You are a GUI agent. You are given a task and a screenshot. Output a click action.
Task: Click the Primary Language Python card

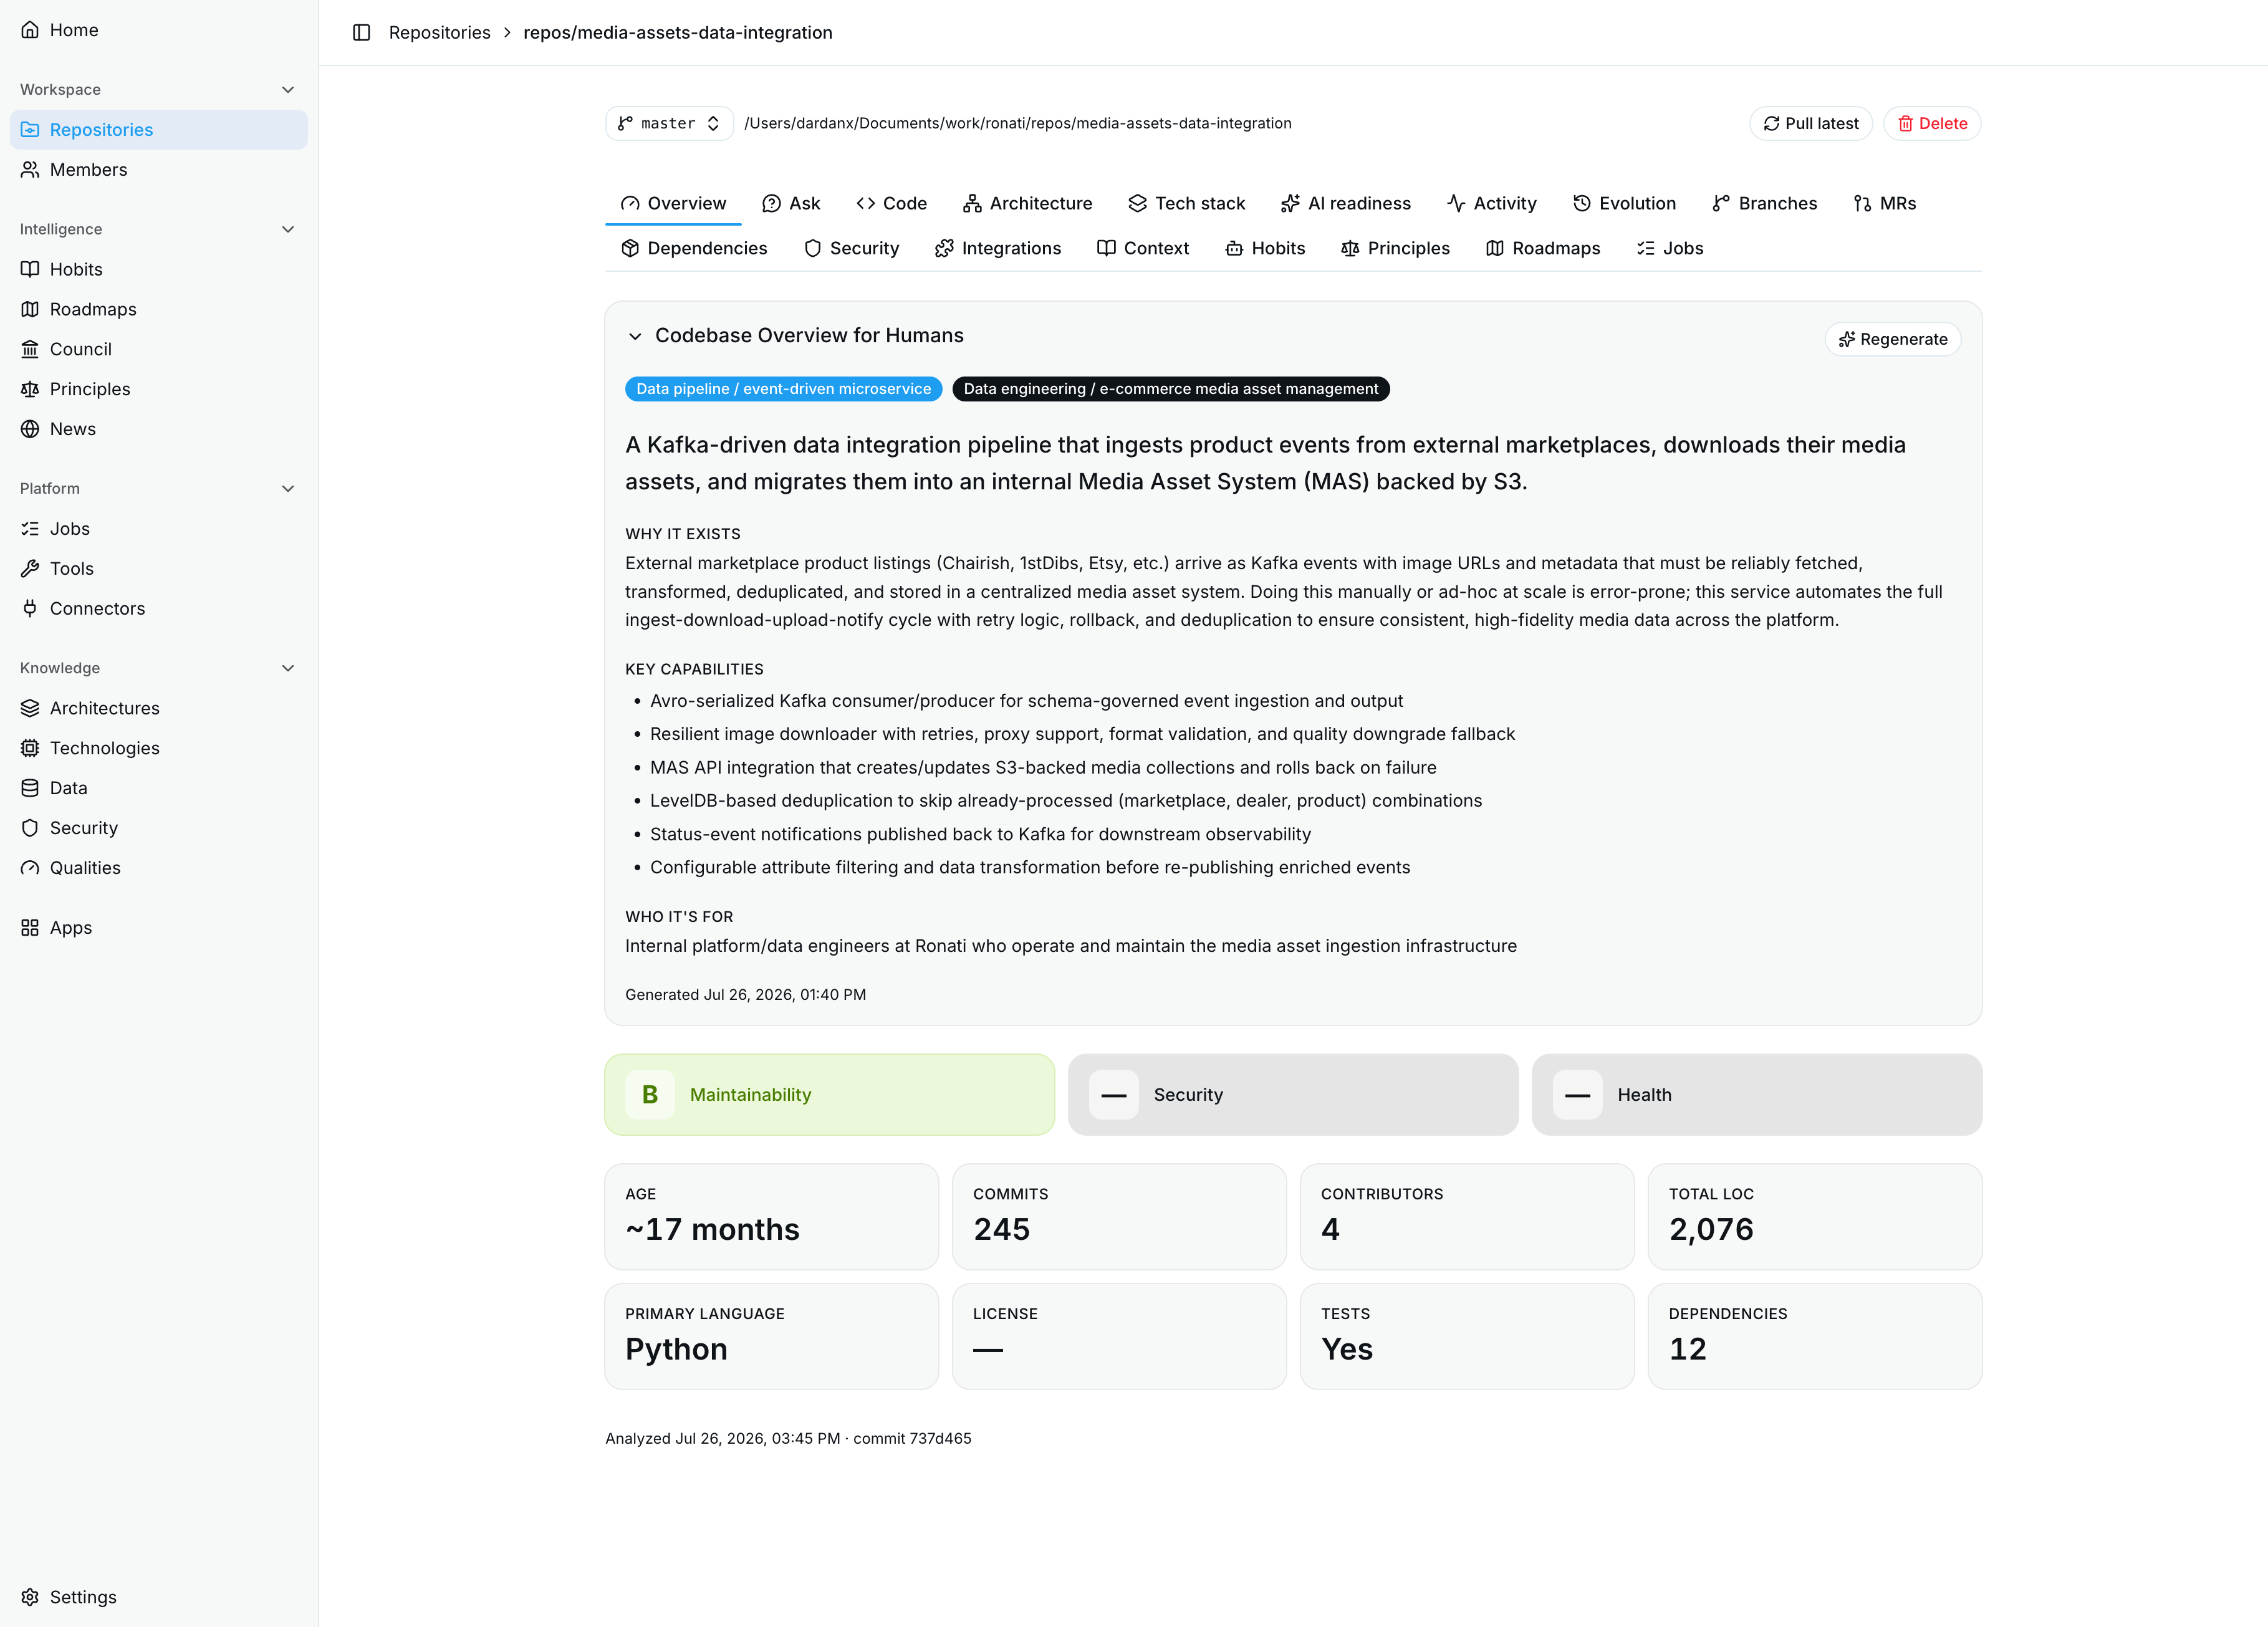(x=772, y=1336)
